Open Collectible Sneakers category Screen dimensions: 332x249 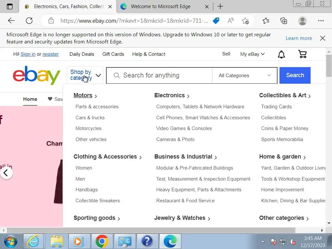click(98, 201)
